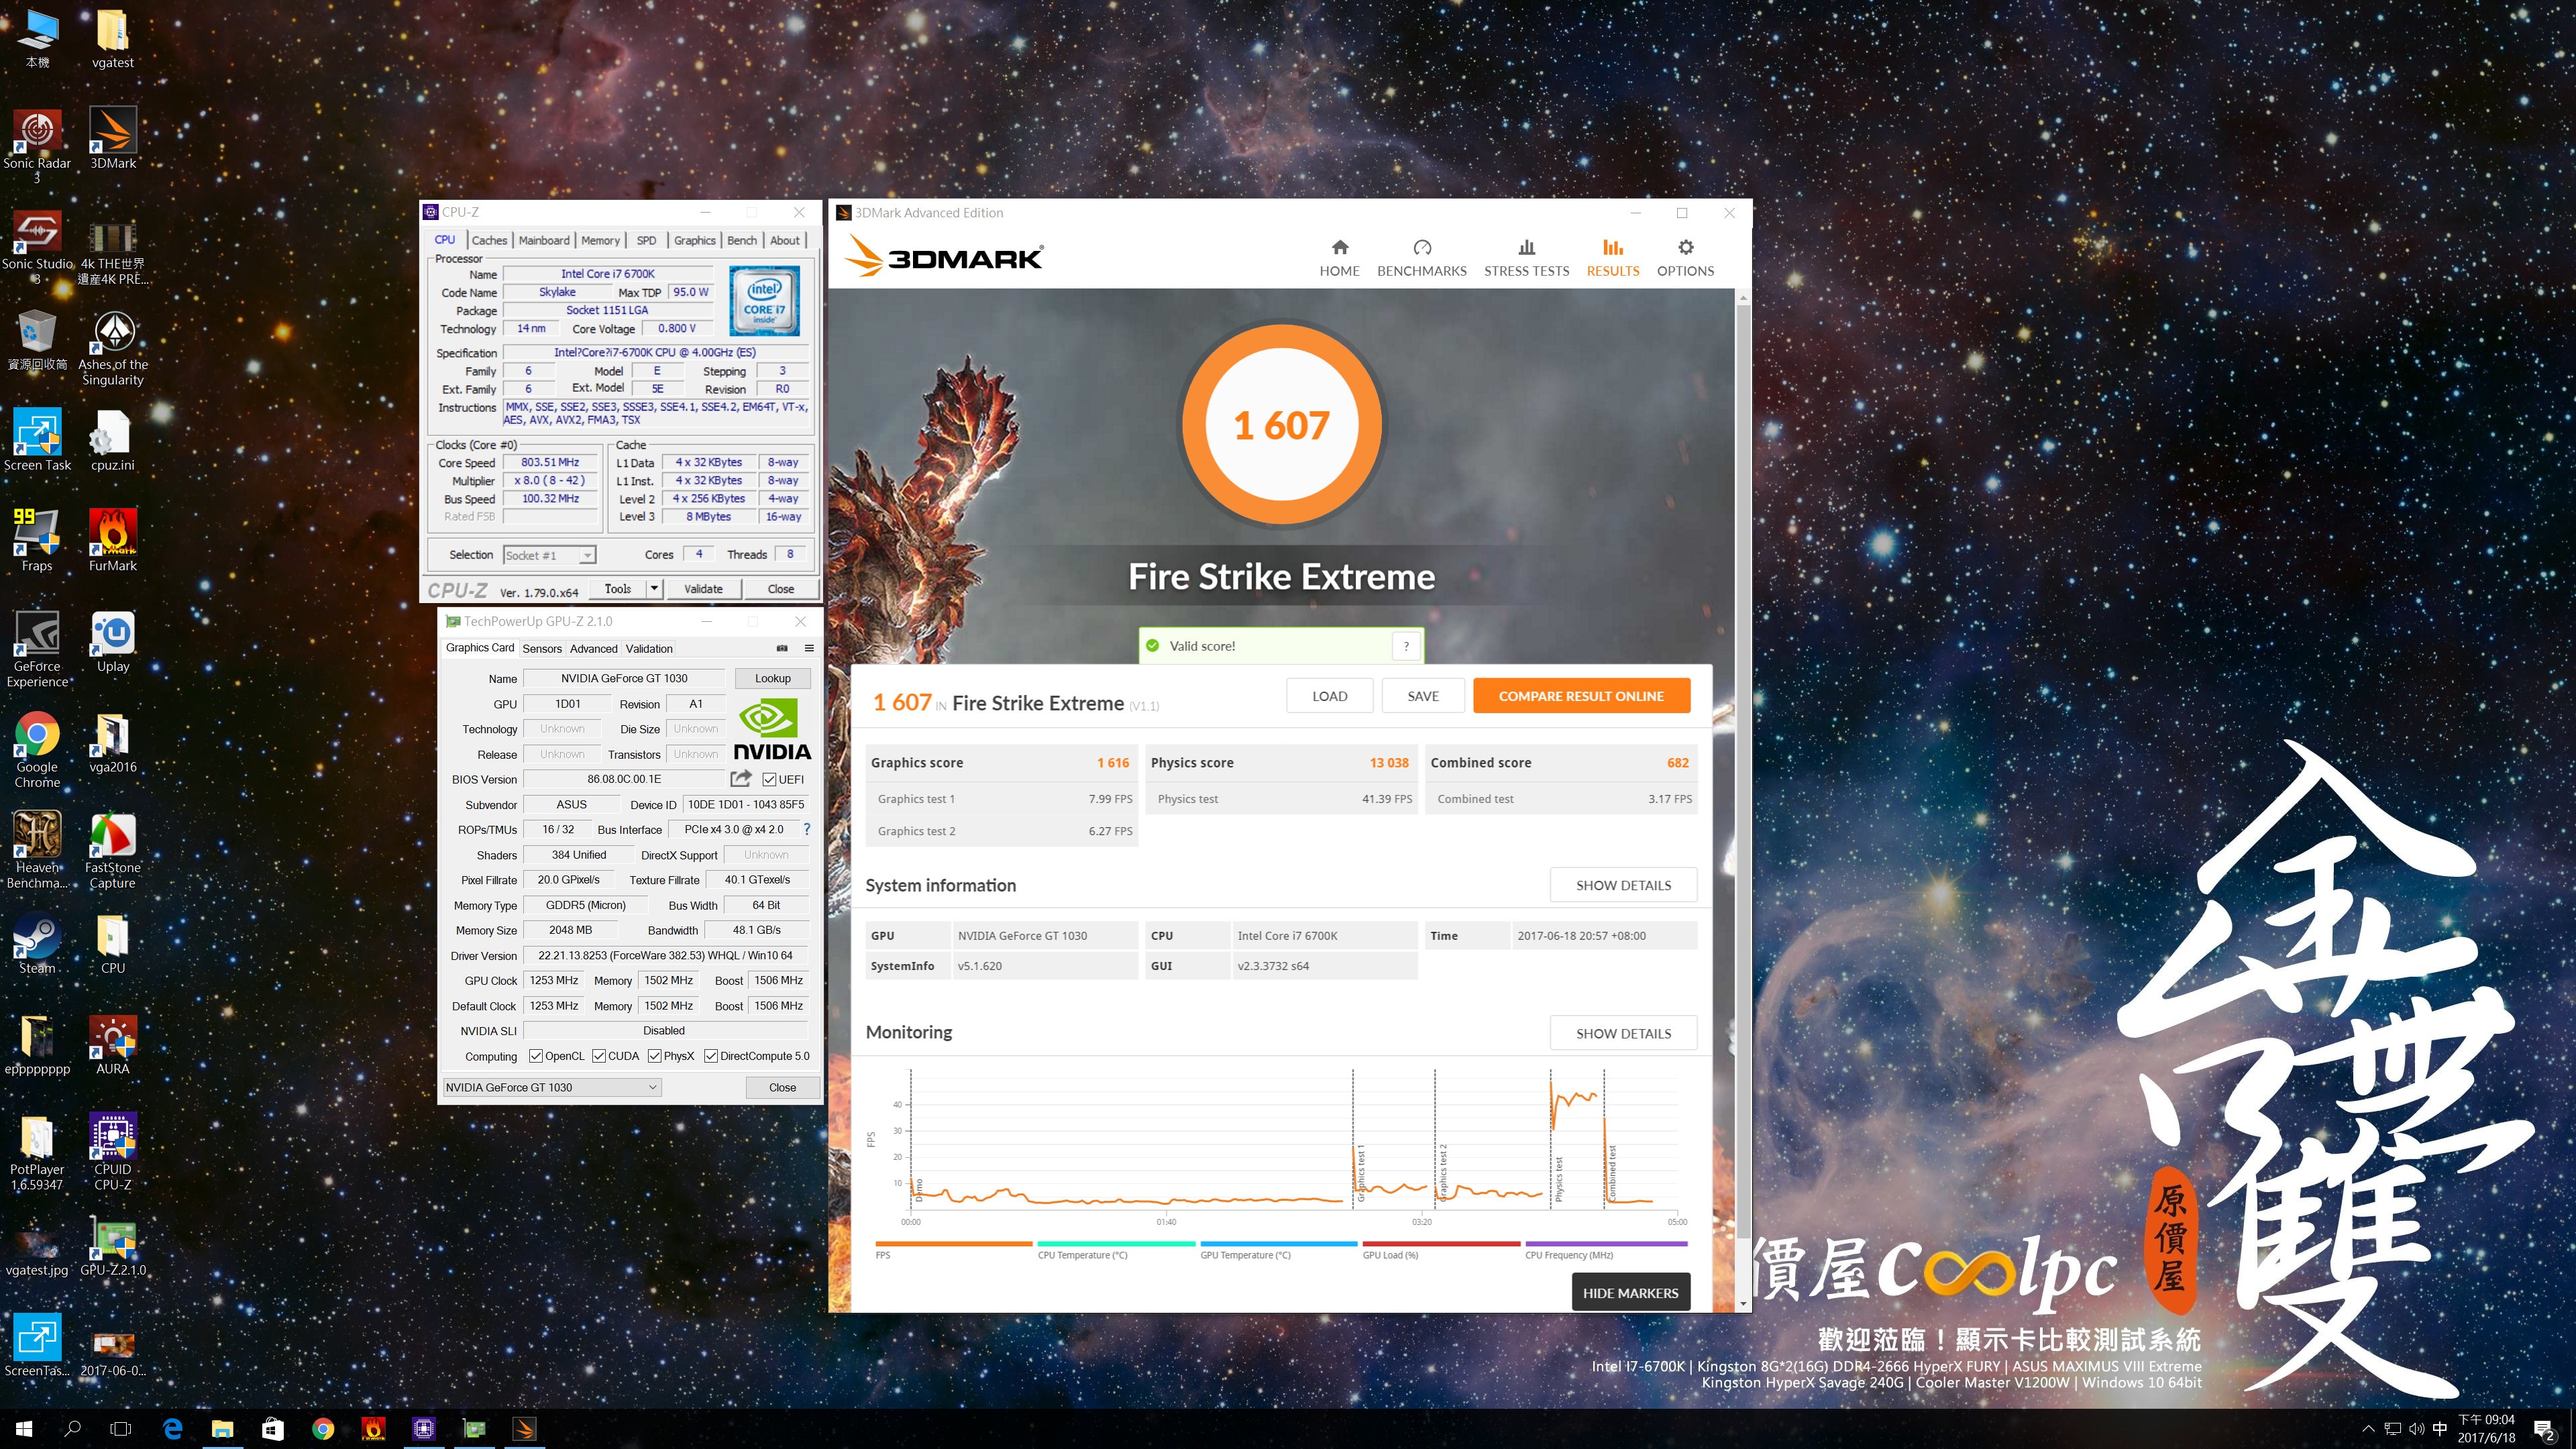Image resolution: width=2576 pixels, height=1449 pixels.
Task: Open Google Chrome desktop icon
Action: click(x=37, y=750)
